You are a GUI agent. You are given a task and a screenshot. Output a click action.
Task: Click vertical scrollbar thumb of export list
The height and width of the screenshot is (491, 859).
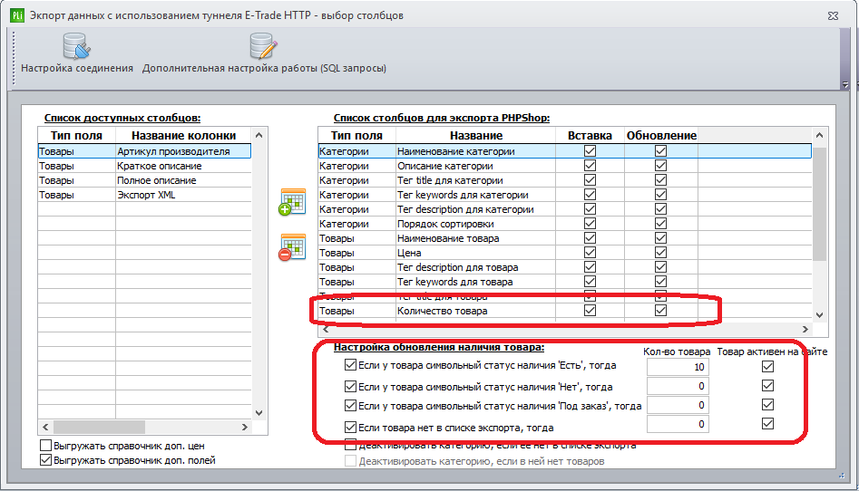tap(820, 204)
